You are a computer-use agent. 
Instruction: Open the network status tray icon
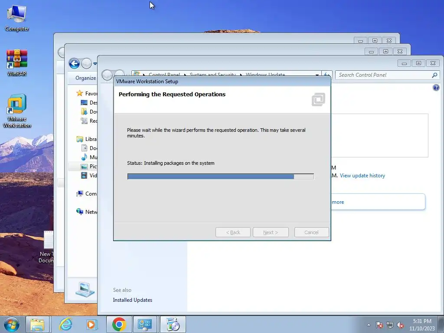(x=390, y=325)
